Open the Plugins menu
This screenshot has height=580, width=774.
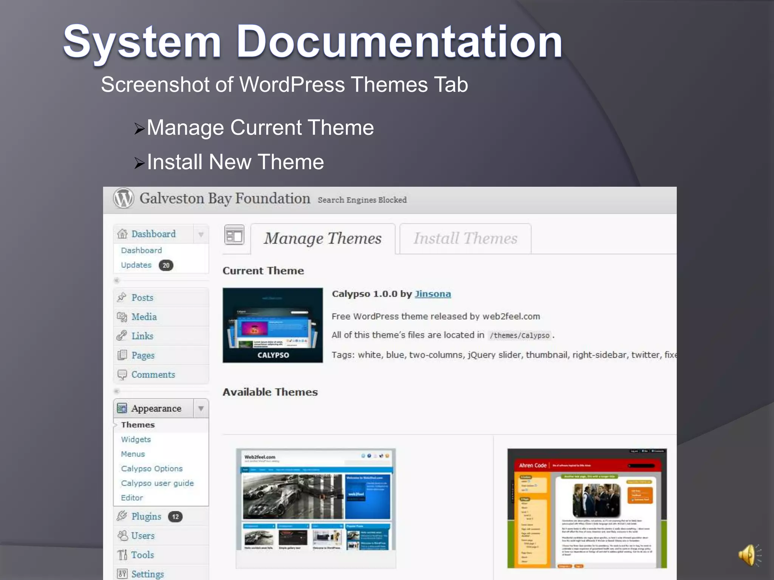[x=146, y=517]
